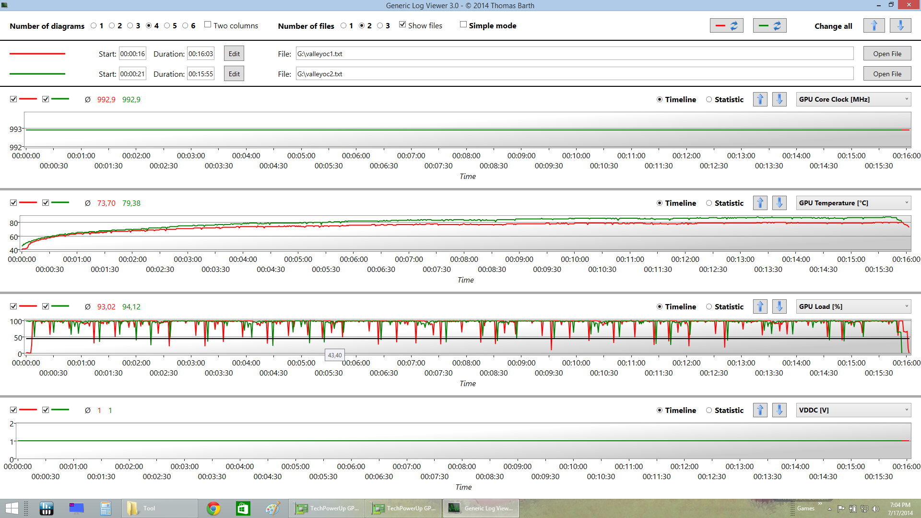Screen dimensions: 921x518
Task: Move GPU Core Clock diagram down
Action: point(779,99)
